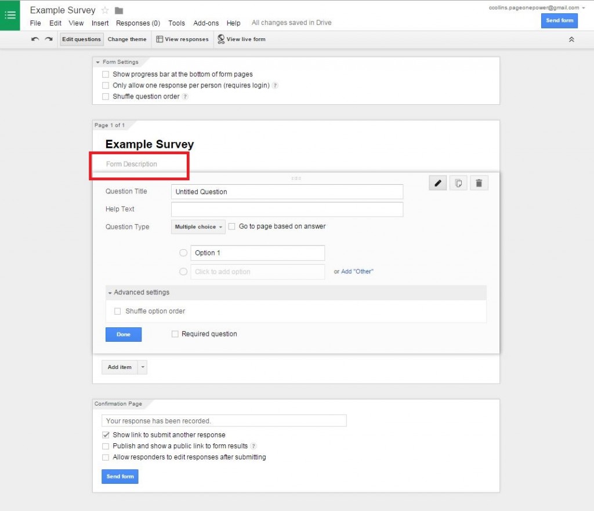The image size is (594, 511).
Task: Select the pencil edit question icon
Action: click(437, 183)
